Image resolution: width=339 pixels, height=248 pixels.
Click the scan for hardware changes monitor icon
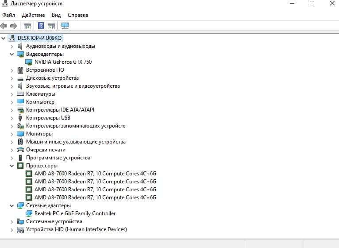pyautogui.click(x=65, y=26)
